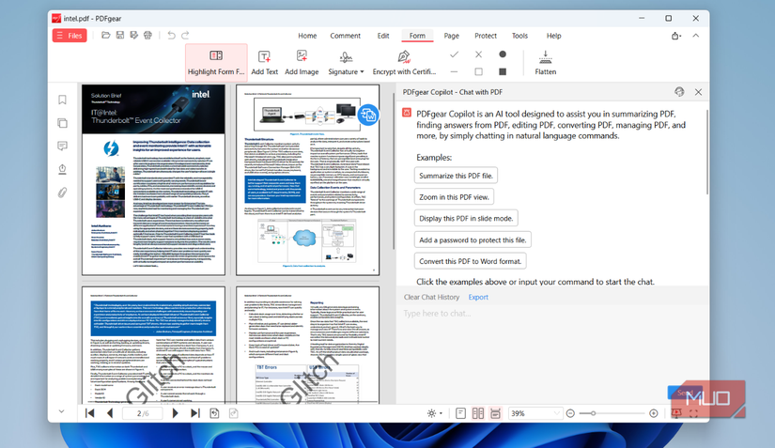Screen dimensions: 775x448
Task: Select the Add Image tool
Action: pyautogui.click(x=302, y=62)
